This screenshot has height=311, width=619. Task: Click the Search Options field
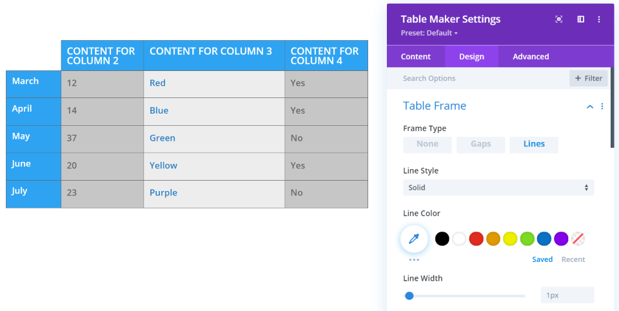click(x=477, y=79)
